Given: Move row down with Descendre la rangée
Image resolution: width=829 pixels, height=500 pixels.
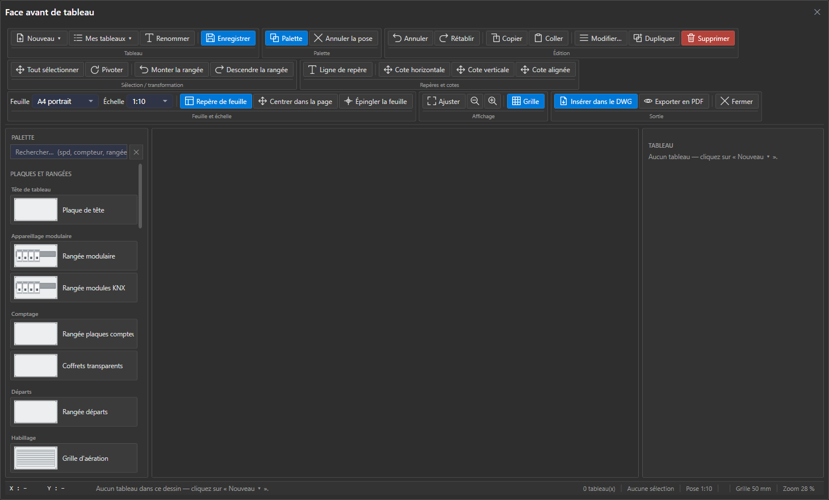Looking at the screenshot, I should (252, 69).
